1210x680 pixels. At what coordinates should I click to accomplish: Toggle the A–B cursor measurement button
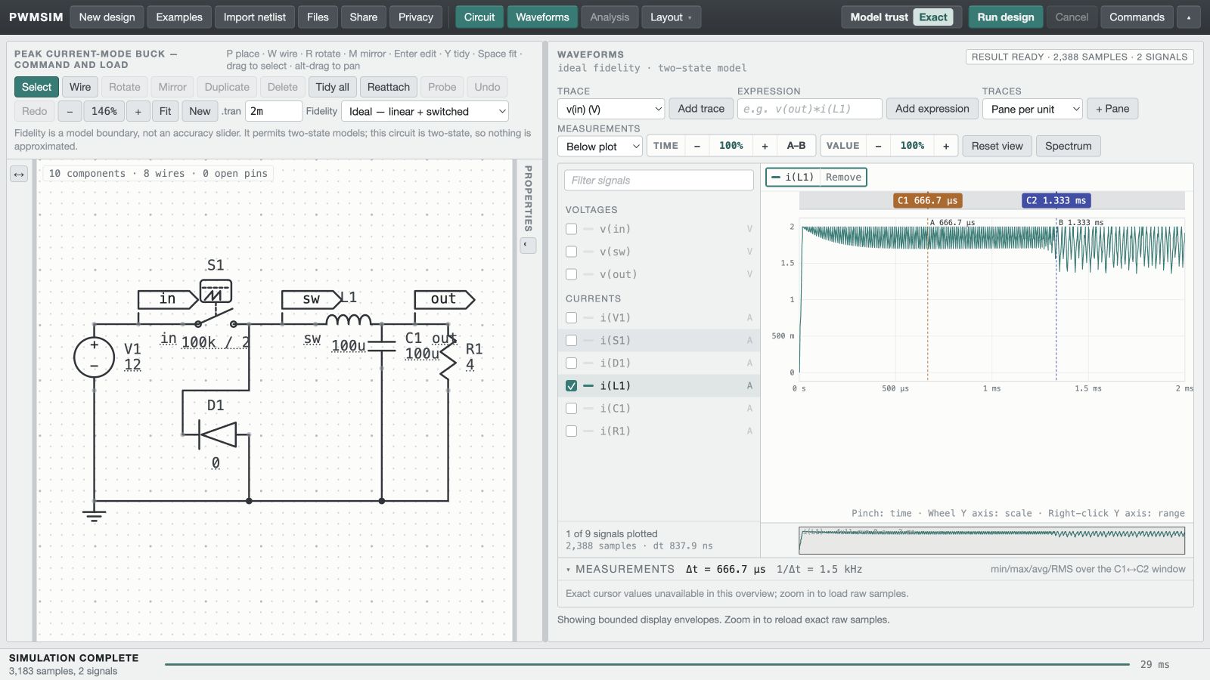point(796,146)
